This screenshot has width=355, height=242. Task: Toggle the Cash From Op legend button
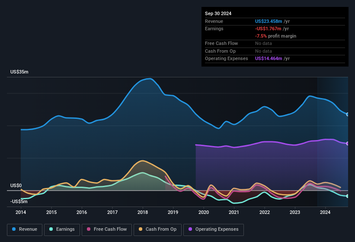click(x=157, y=229)
